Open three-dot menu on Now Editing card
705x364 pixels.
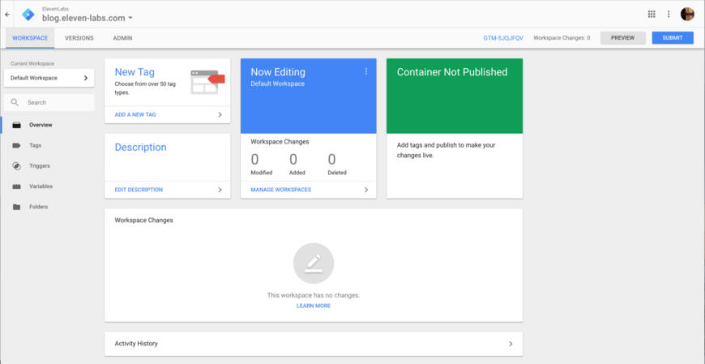[x=366, y=71]
